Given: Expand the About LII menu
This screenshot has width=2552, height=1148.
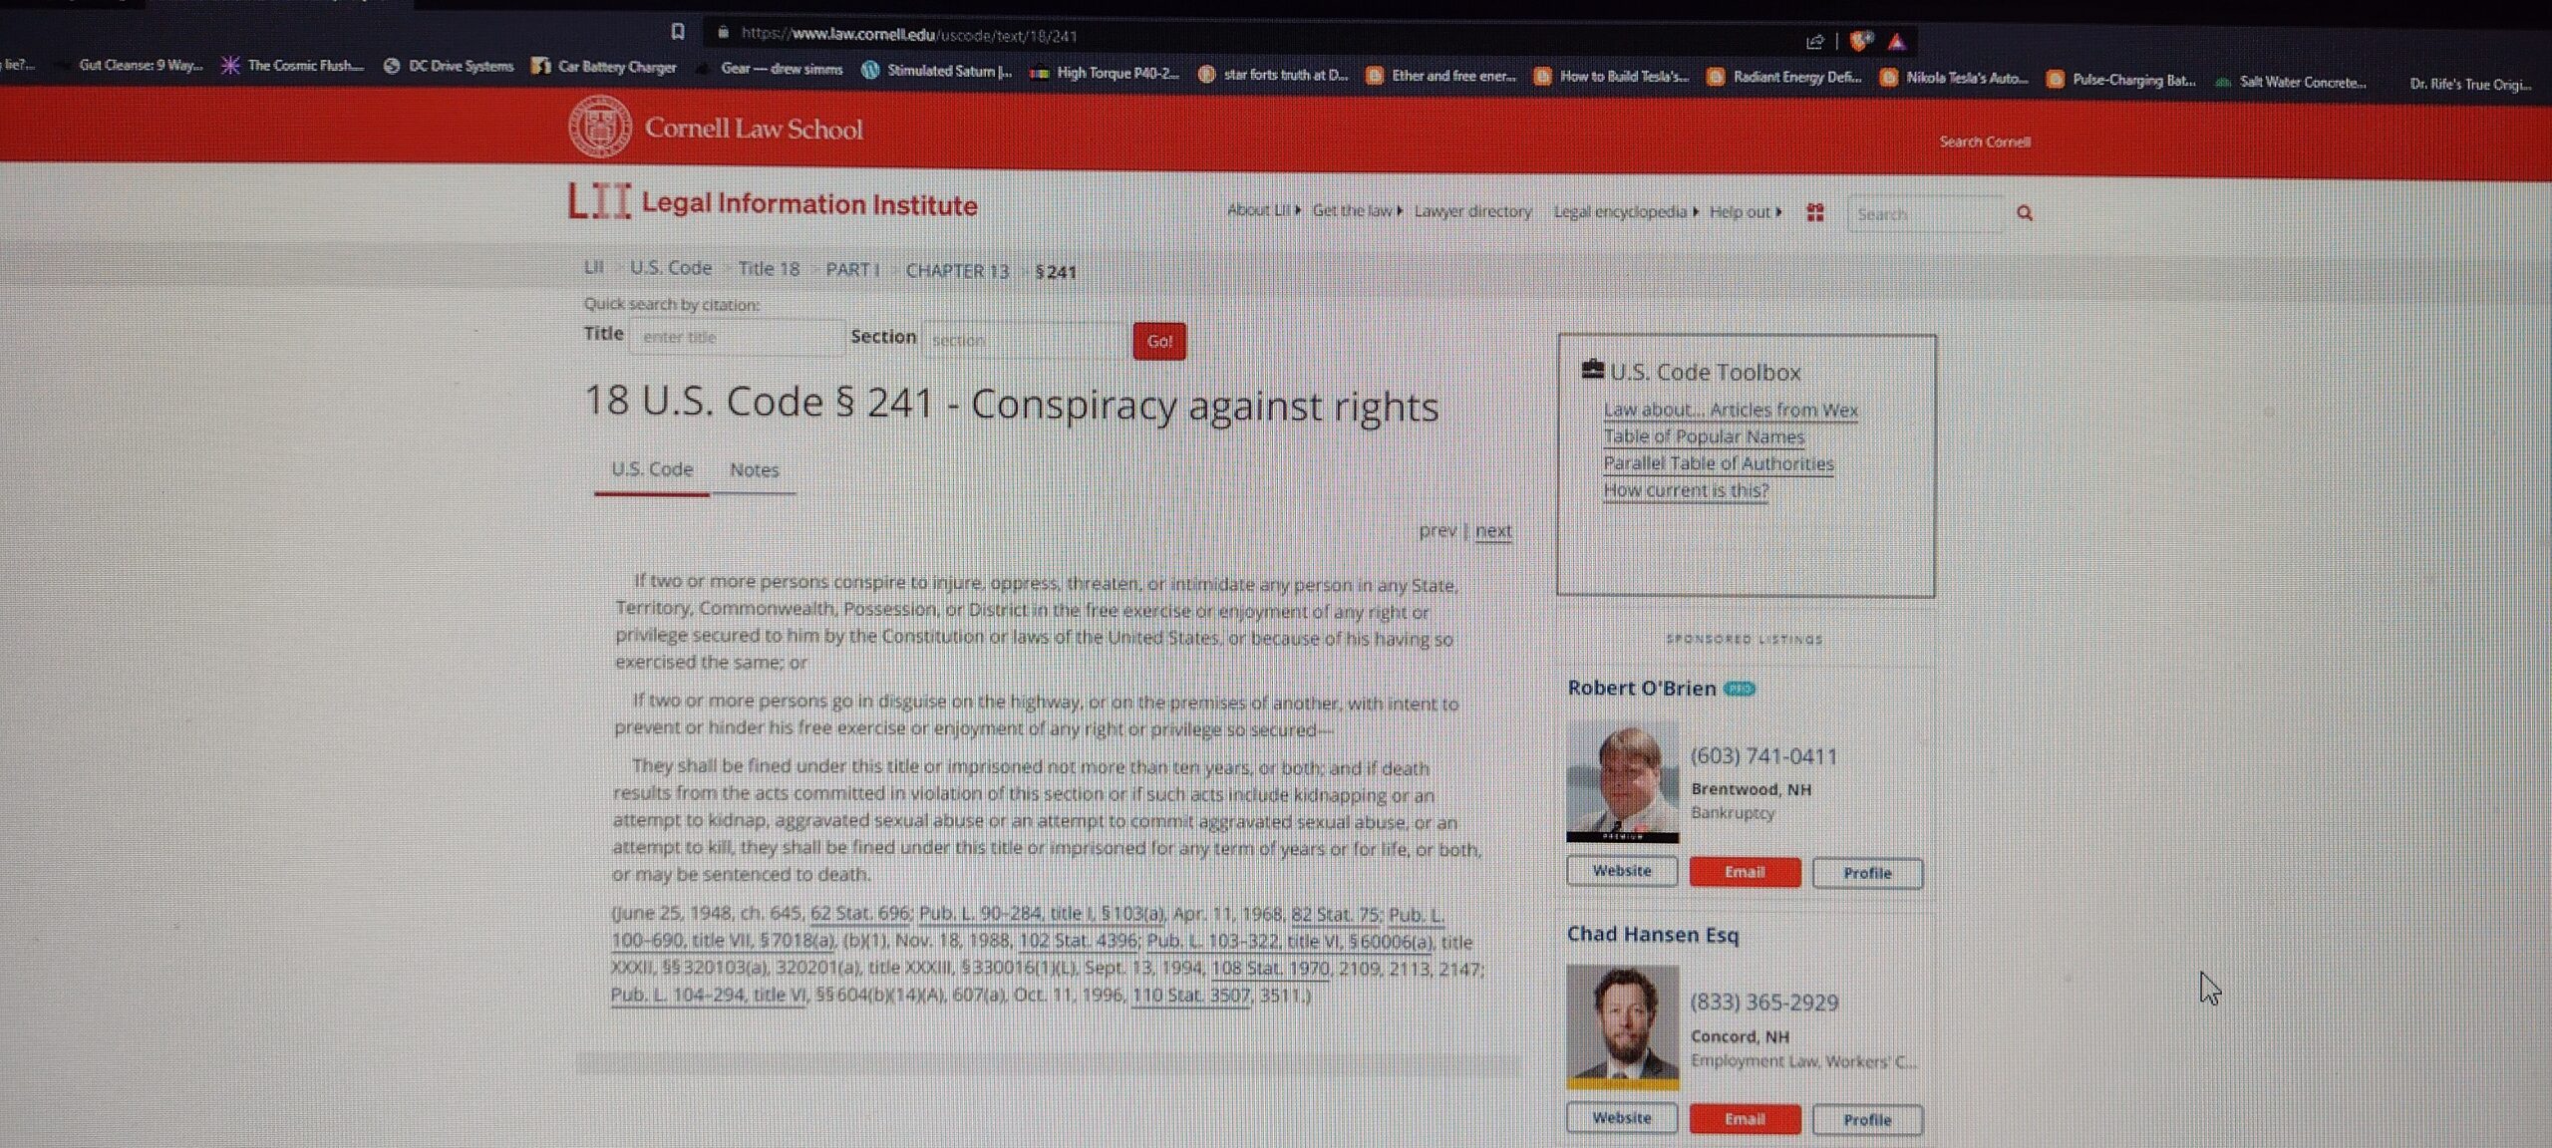Looking at the screenshot, I should (x=1263, y=210).
